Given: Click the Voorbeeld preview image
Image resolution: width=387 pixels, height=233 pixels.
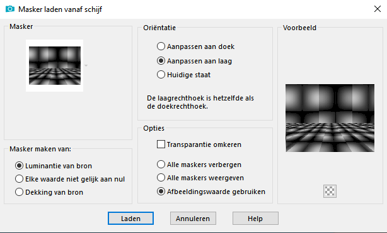Looking at the screenshot, I should click(x=330, y=118).
